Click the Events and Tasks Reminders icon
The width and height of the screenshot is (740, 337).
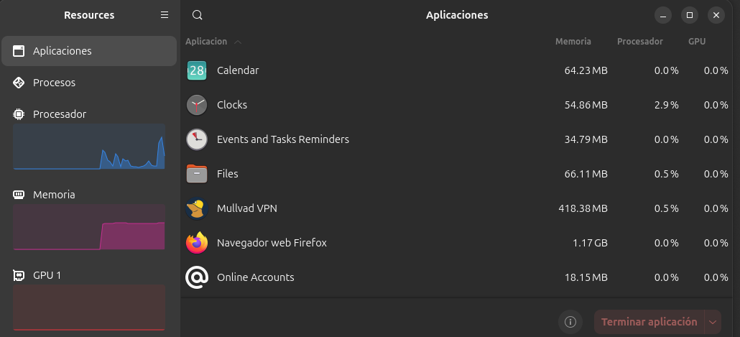click(197, 139)
